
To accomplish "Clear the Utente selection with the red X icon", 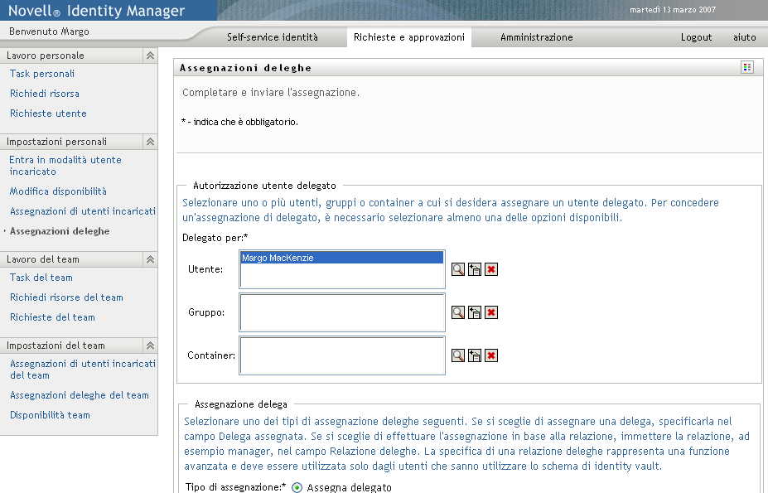I will click(x=490, y=269).
